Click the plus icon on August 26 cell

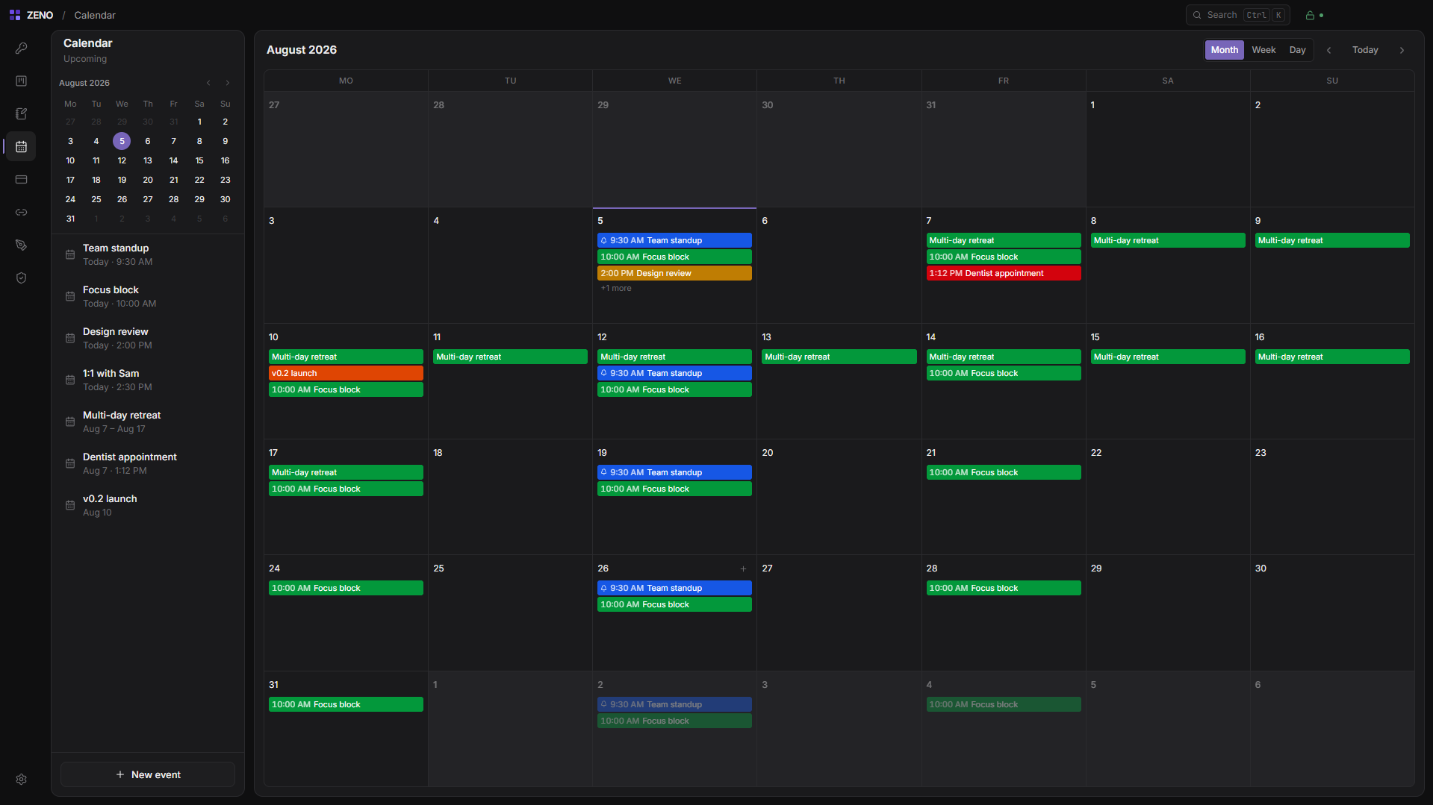coord(743,568)
